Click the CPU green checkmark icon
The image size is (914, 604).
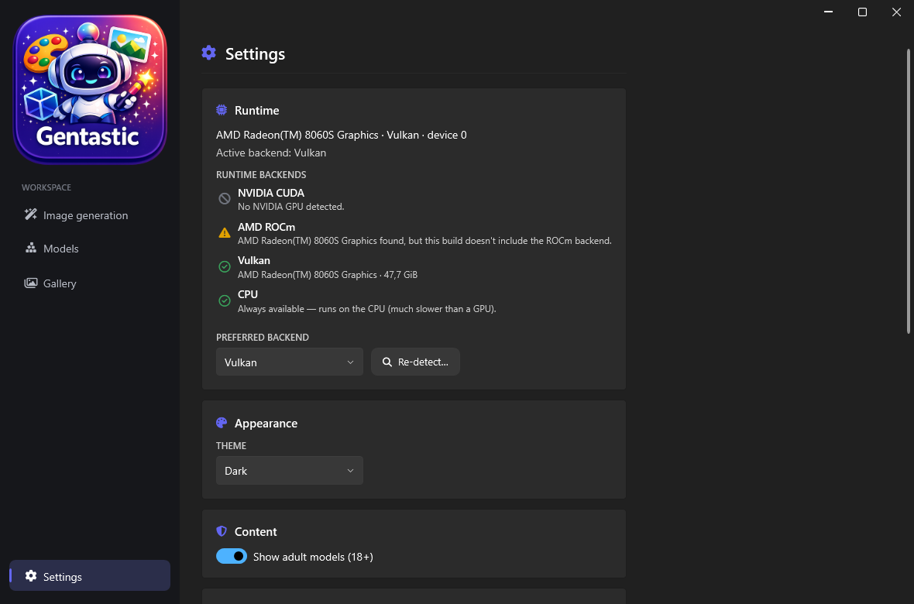click(225, 300)
